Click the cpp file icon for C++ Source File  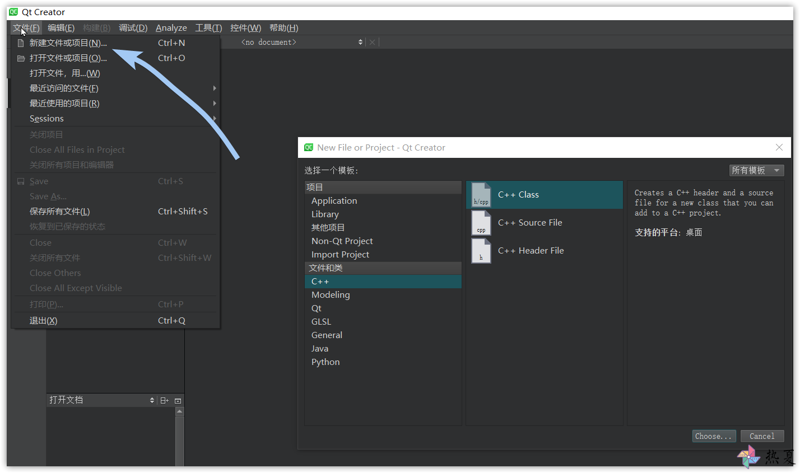point(481,223)
